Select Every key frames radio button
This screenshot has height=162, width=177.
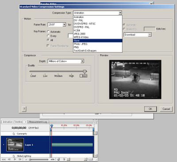48,36
